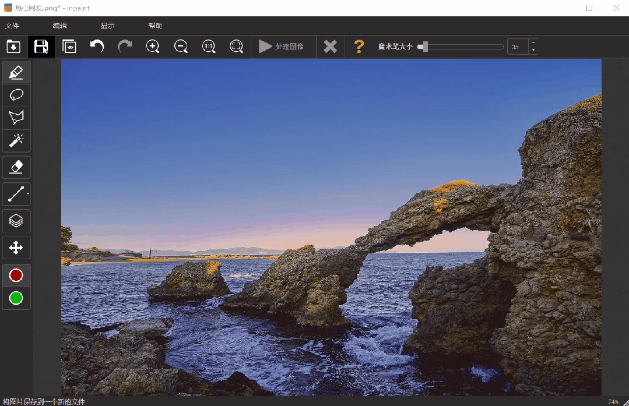Switch to the red mask marker

(16, 275)
